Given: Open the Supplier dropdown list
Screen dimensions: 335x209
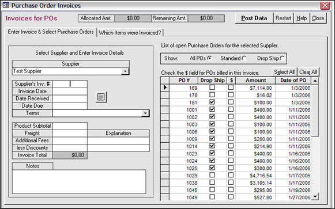Looking at the screenshot, I should (x=125, y=71).
